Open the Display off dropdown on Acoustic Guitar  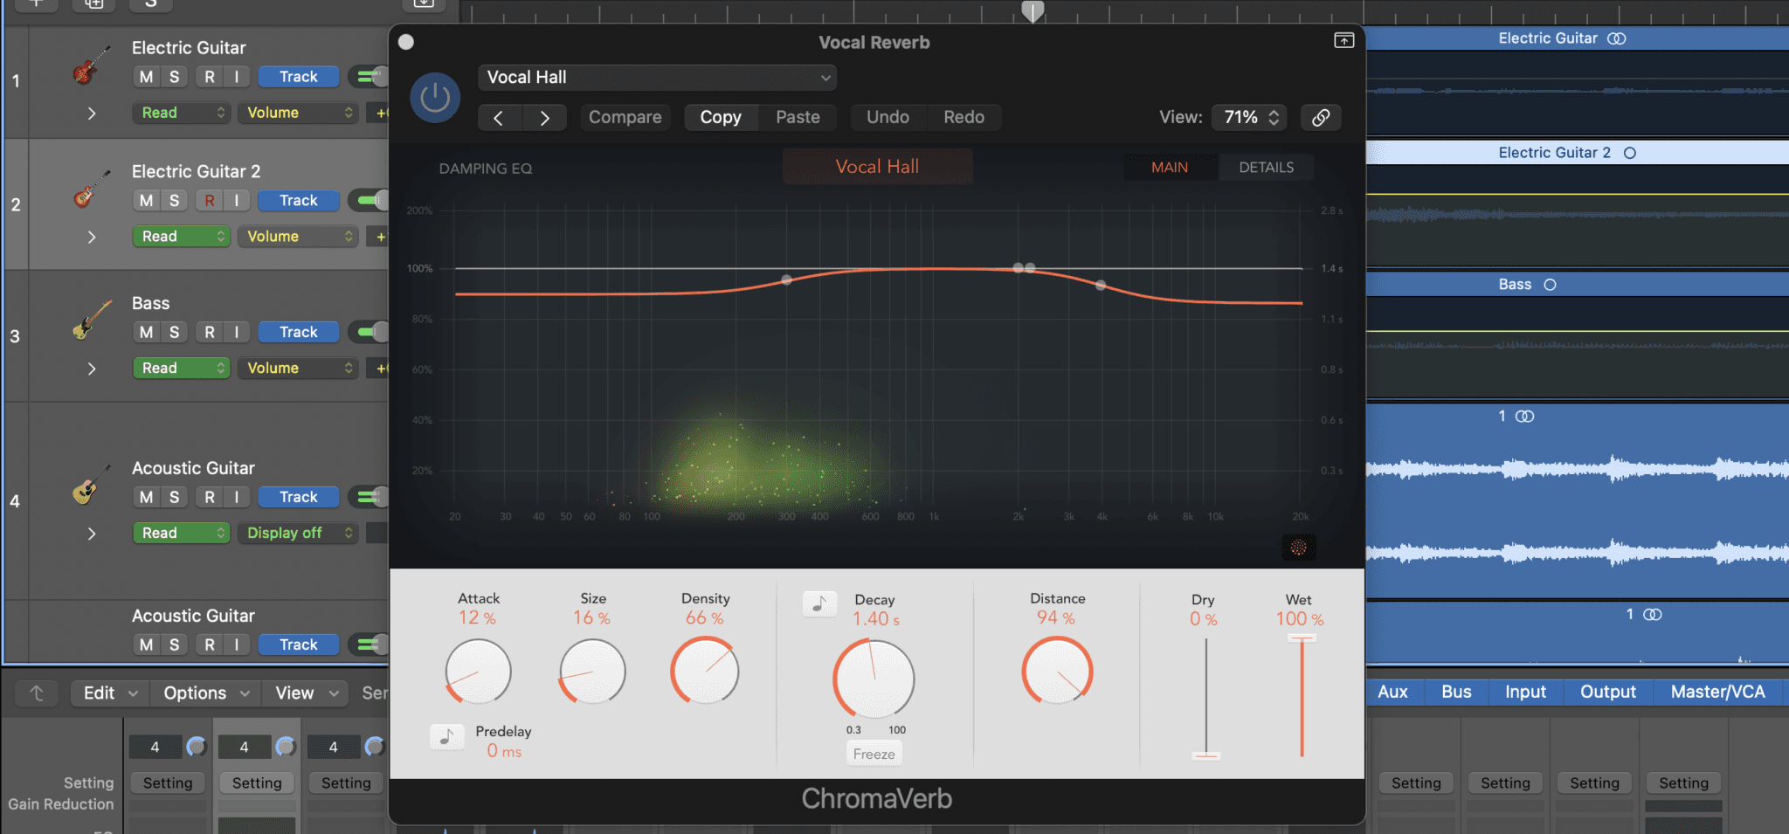coord(297,532)
